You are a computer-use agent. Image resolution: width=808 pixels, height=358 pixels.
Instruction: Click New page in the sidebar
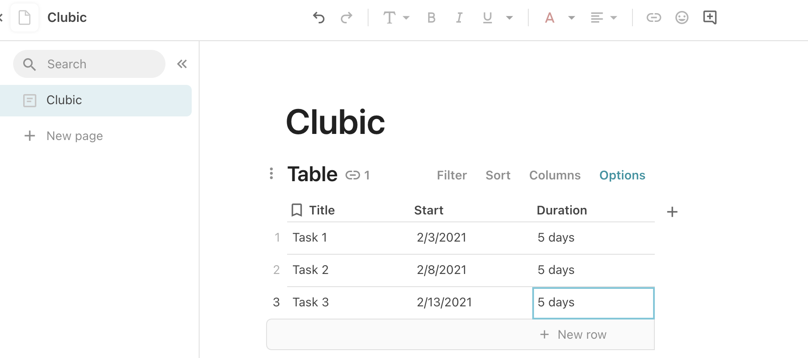[74, 136]
